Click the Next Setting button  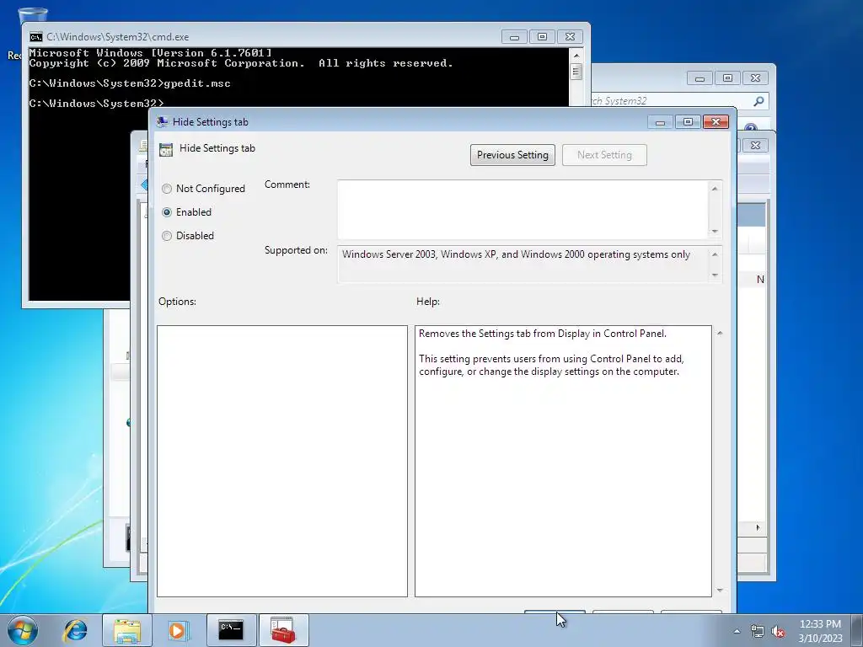click(x=604, y=155)
